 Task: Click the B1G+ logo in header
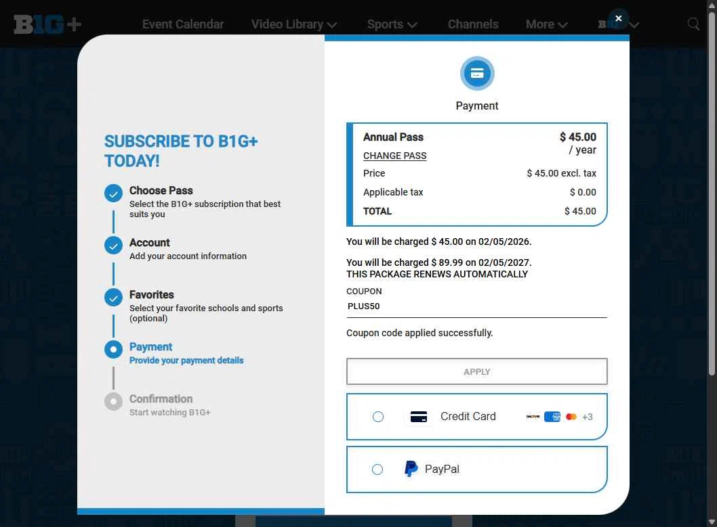pos(47,24)
